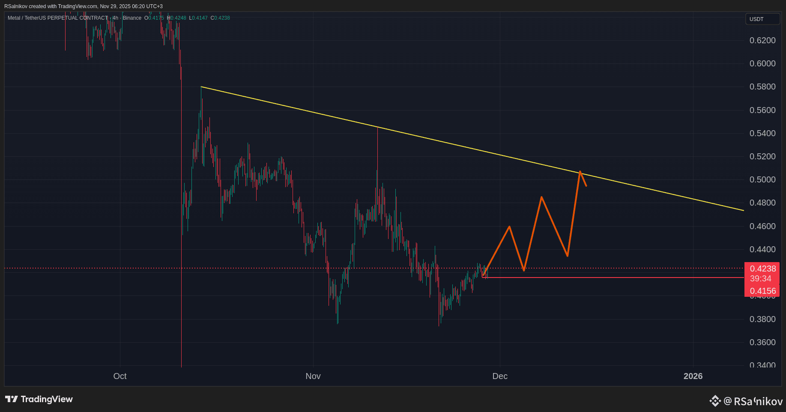Click the 0.6200 price axis label

click(762, 40)
